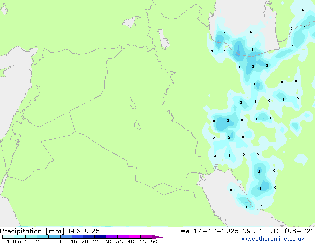
Task: Click the 'GFS 0.25' model label
Action: coord(84,231)
